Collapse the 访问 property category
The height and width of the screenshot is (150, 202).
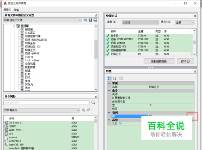(109, 113)
